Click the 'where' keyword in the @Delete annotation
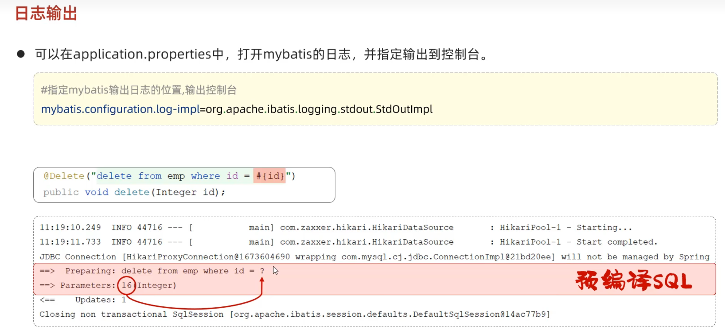Viewport: 725px width, 327px height. point(205,176)
